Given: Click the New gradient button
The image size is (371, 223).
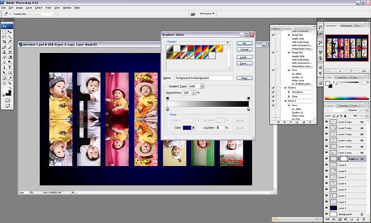Looking at the screenshot, I should [244, 78].
